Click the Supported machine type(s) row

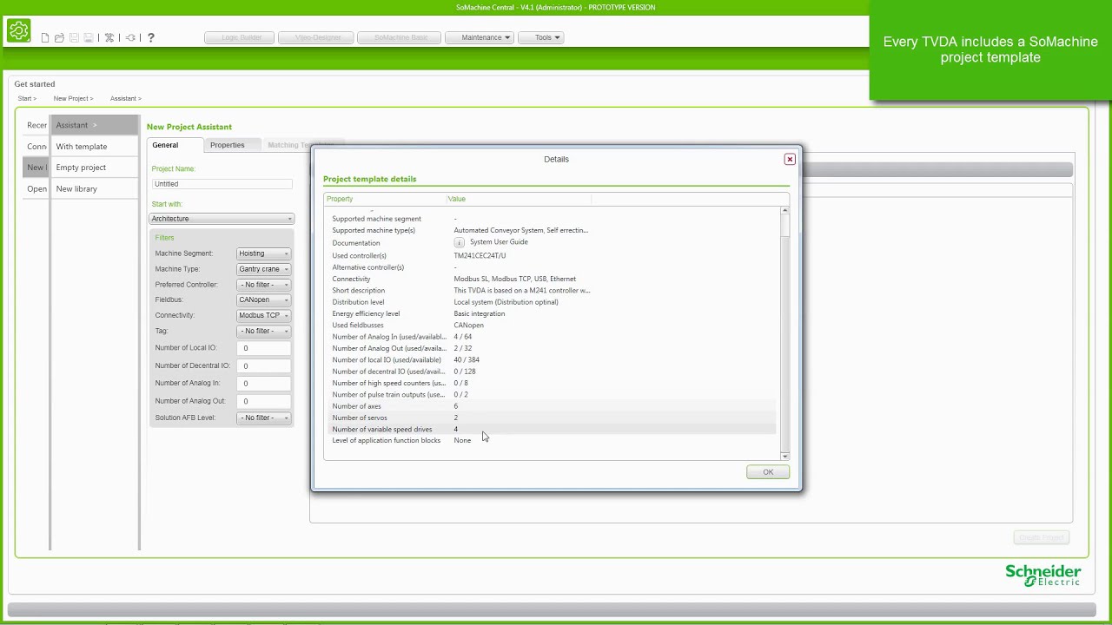pos(553,230)
